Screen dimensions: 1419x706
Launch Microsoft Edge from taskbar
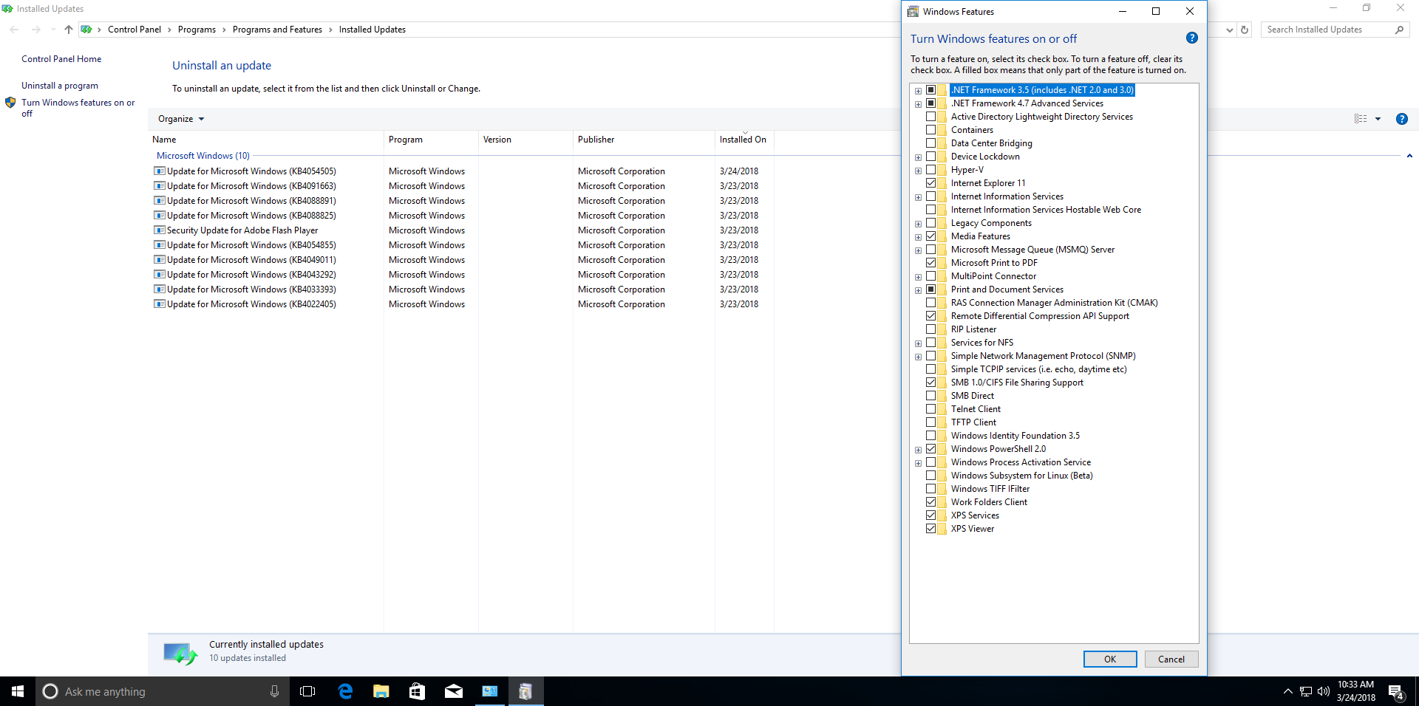tap(344, 691)
